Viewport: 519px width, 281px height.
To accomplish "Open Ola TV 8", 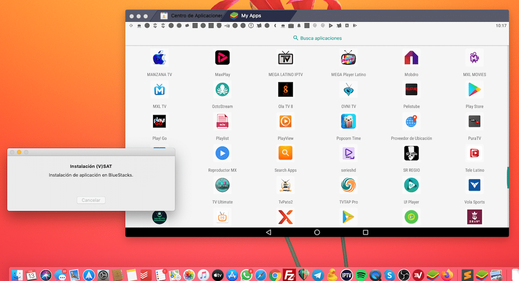I will pos(285,89).
